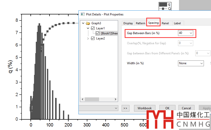Image resolution: width=211 pixels, height=130 pixels.
Task: Switch to the Display tab
Action: 128,23
